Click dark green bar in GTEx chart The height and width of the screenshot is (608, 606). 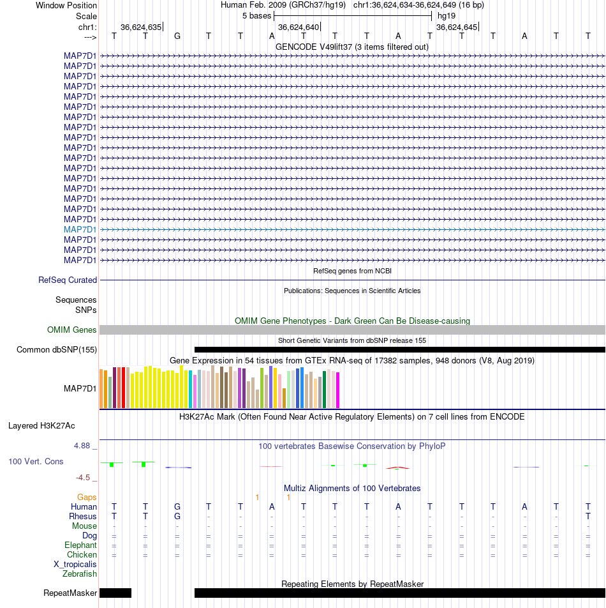pos(325,390)
